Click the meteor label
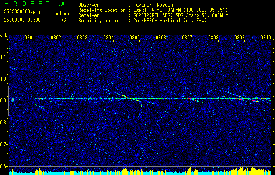Image resolution: width=275 pixels, height=175 pixels. point(62,14)
